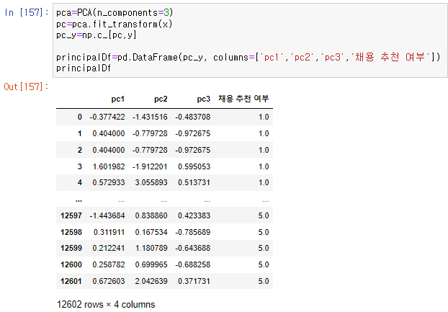
Task: Click the pc2 column header
Action: point(161,99)
